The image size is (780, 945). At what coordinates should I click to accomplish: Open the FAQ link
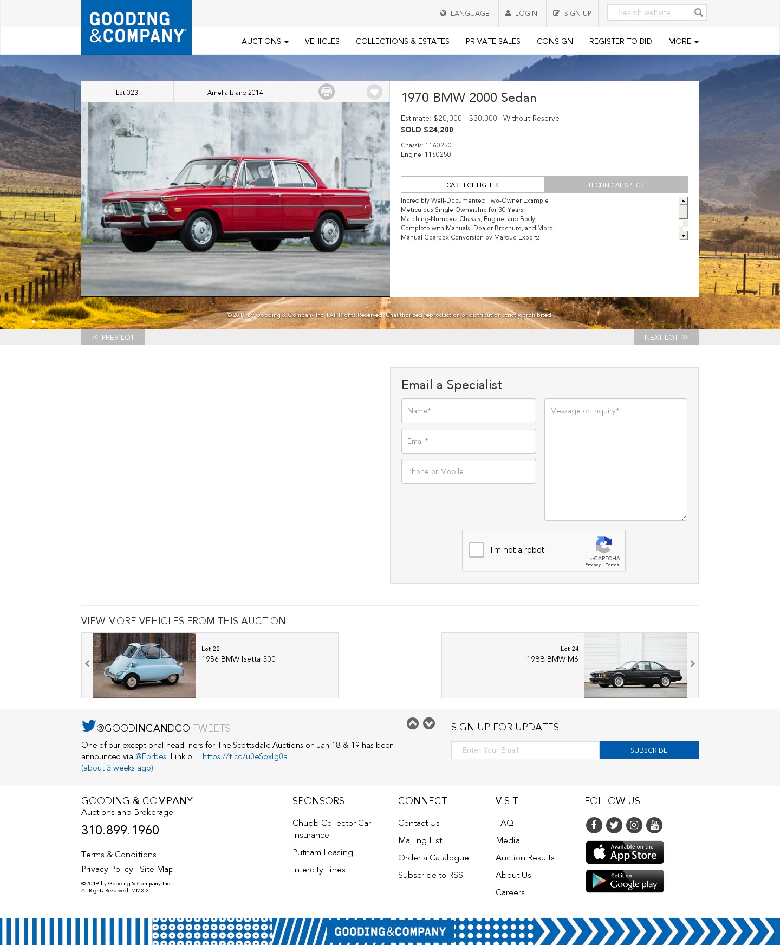tap(505, 823)
